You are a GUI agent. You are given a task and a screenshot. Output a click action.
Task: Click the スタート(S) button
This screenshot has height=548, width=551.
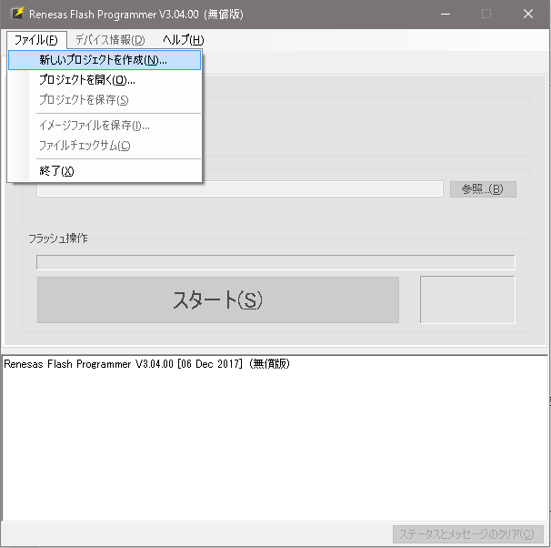(x=218, y=299)
